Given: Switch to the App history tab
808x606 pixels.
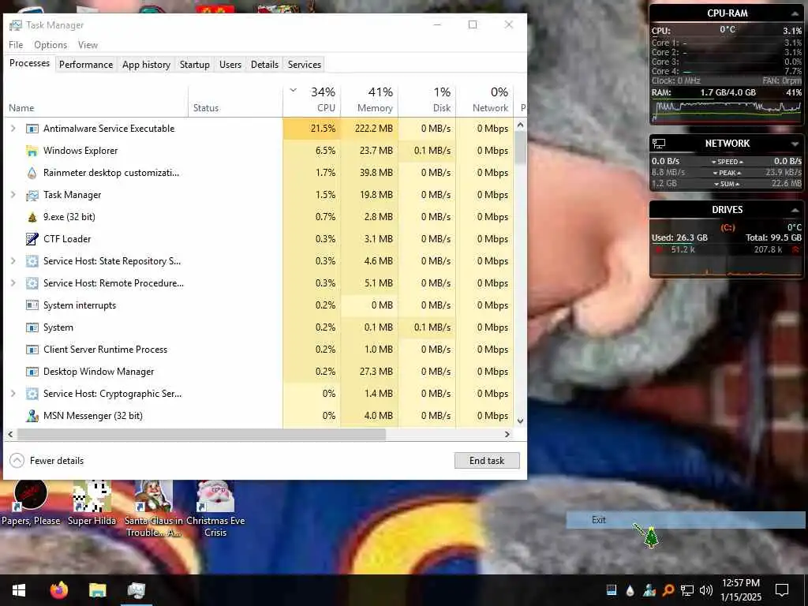Looking at the screenshot, I should tap(146, 65).
